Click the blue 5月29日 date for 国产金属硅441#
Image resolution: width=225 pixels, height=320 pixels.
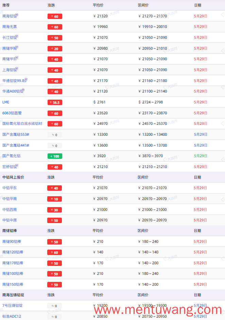pos(201,145)
